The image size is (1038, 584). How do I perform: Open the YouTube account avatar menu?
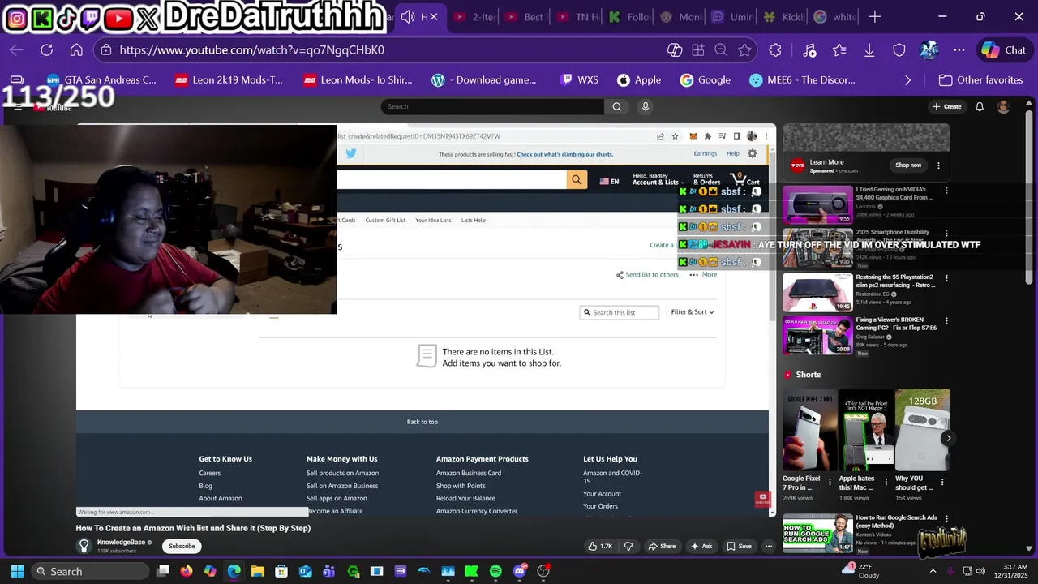(x=1003, y=106)
